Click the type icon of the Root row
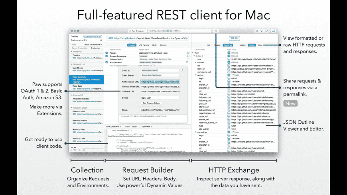Image resolution: width=347 pixels, height=195 pixels. pyautogui.click(x=229, y=53)
